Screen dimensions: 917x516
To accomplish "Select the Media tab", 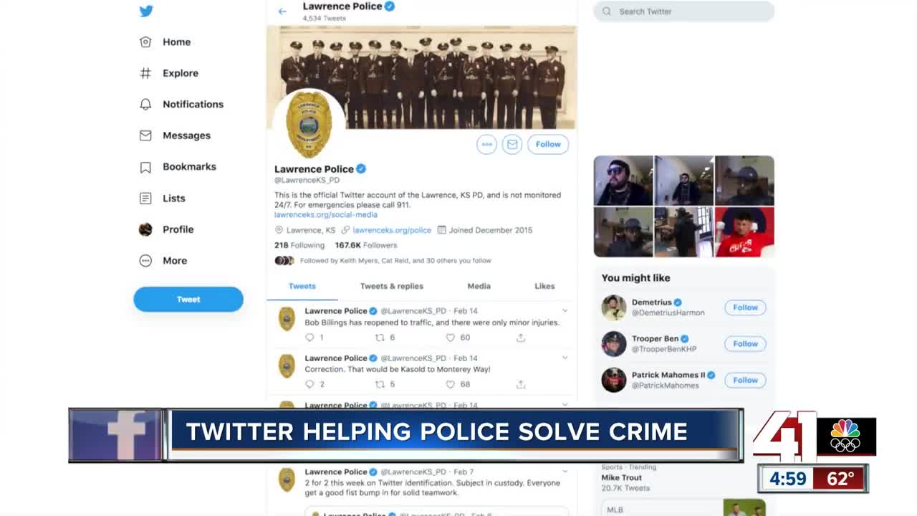I will click(x=479, y=286).
